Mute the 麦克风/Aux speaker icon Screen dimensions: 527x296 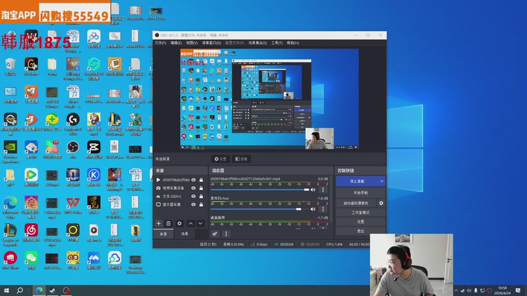pyautogui.click(x=314, y=209)
